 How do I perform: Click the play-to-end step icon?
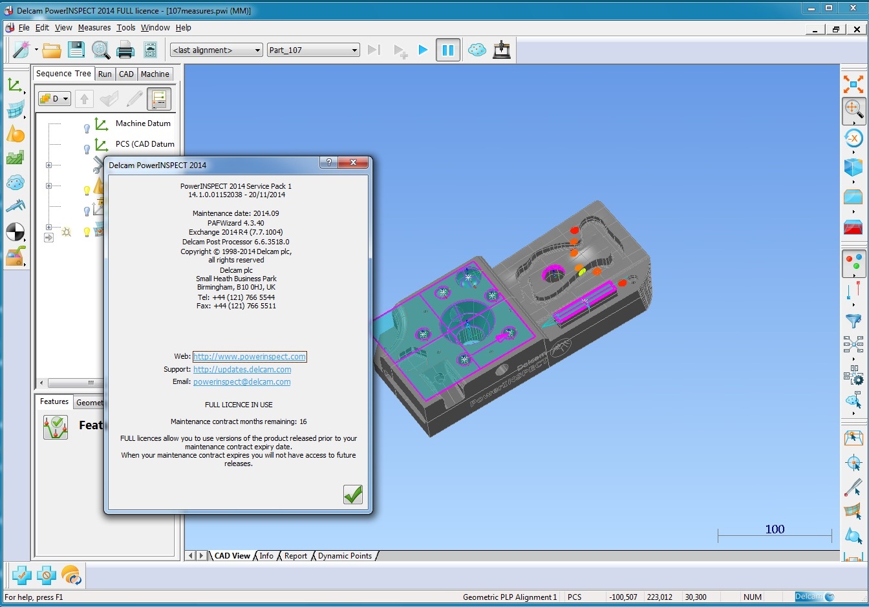coord(374,50)
